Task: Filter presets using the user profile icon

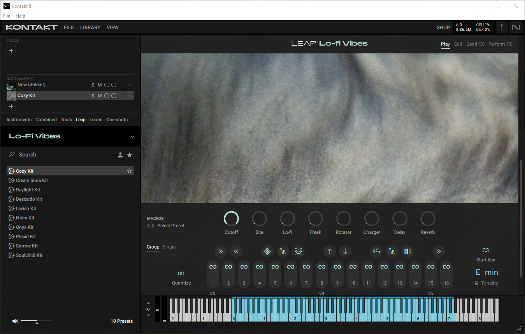Action: click(120, 155)
